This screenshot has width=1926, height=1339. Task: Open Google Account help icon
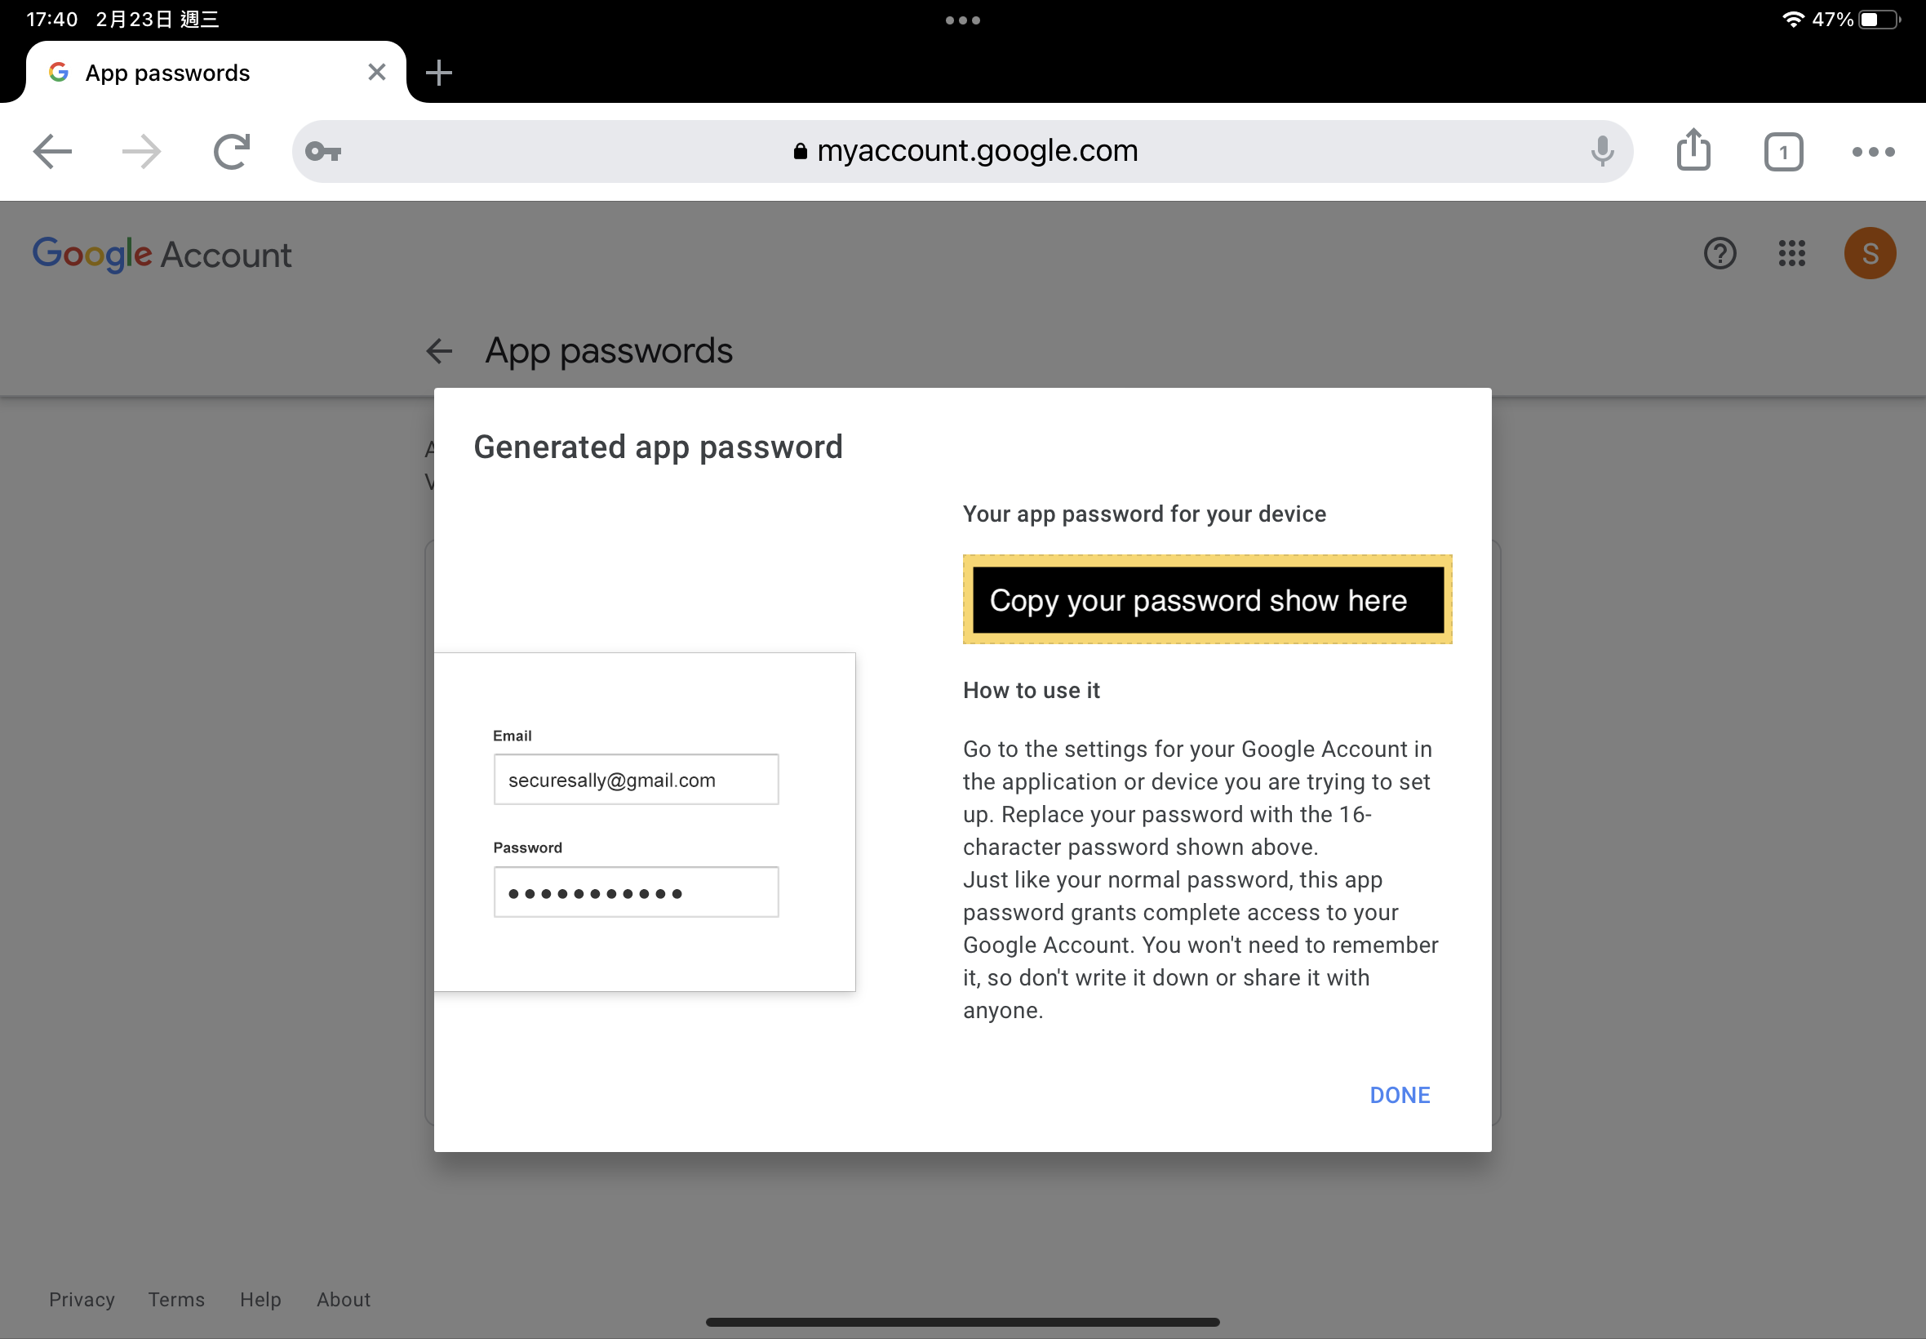tap(1719, 253)
